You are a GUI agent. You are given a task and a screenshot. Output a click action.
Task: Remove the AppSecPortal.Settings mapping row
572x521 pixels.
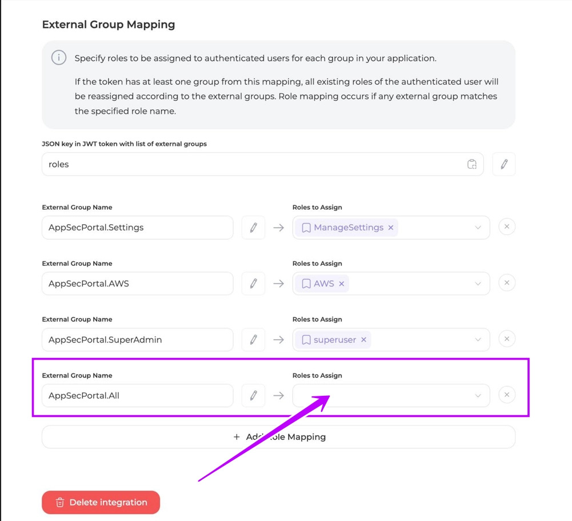(x=507, y=227)
